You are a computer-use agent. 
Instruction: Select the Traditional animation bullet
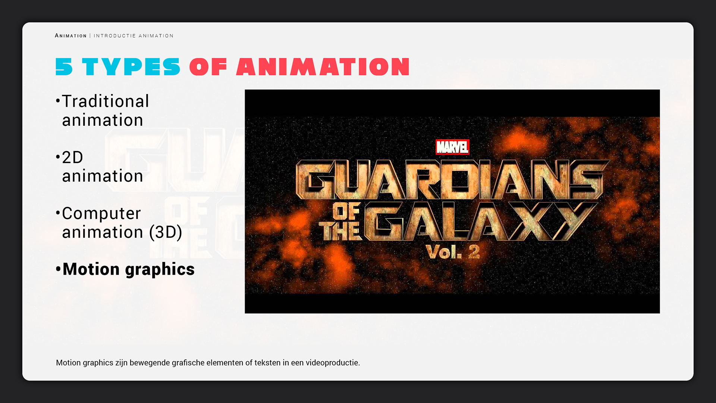[105, 110]
